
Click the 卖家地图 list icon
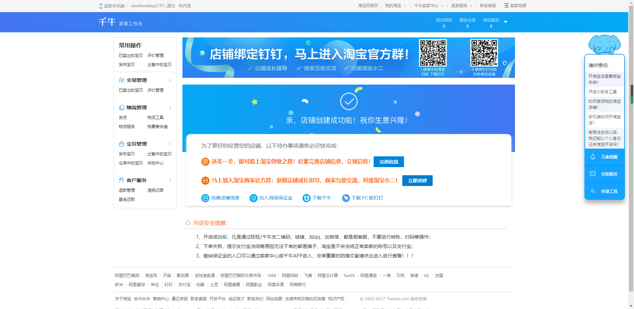pyautogui.click(x=506, y=6)
